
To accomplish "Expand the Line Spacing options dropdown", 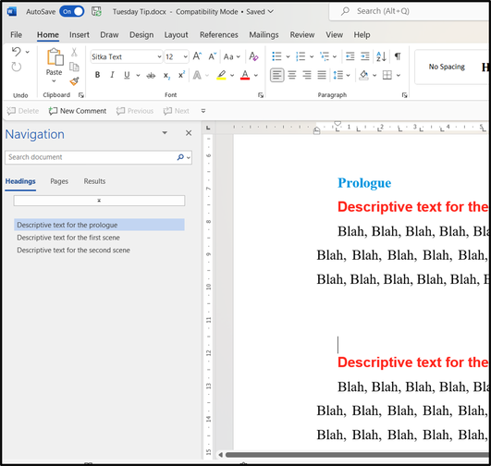I will [x=348, y=76].
